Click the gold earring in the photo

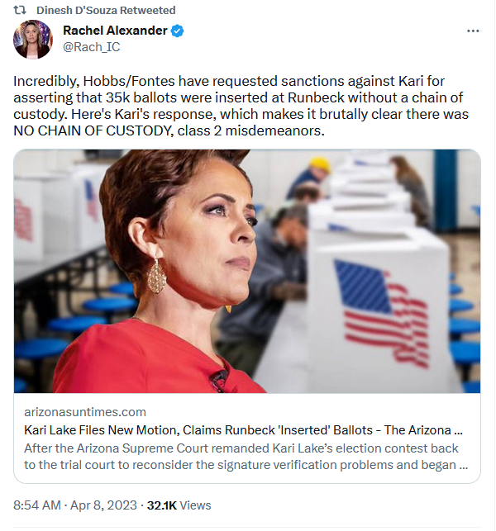point(156,274)
